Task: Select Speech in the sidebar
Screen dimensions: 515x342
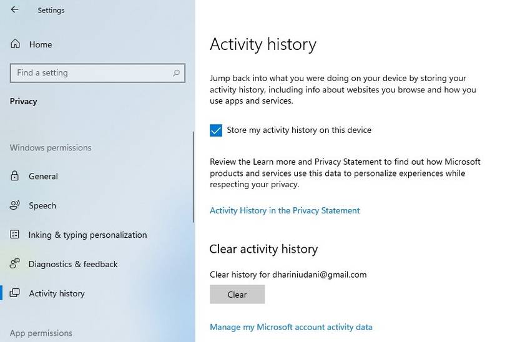Action: pos(42,205)
